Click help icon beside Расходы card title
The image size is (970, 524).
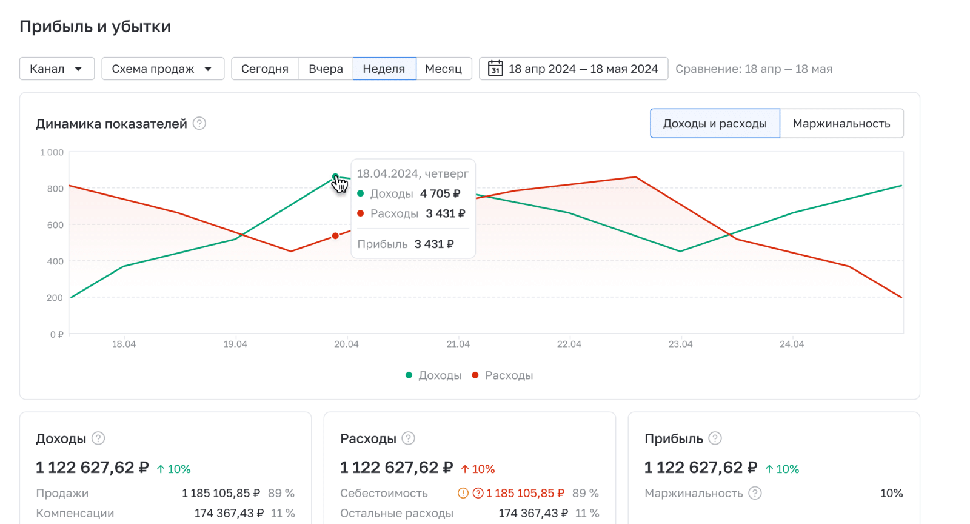pyautogui.click(x=409, y=438)
